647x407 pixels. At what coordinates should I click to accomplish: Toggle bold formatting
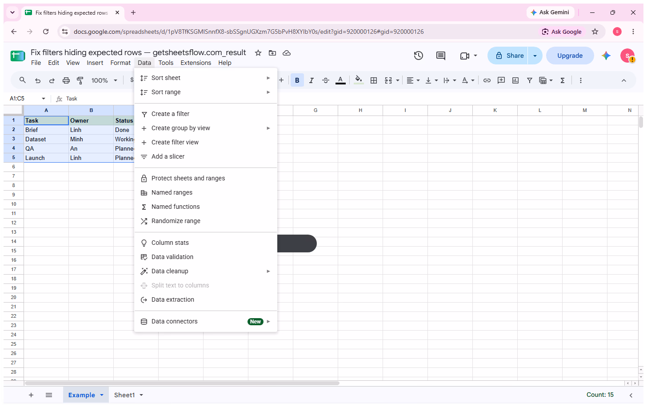[x=297, y=80]
